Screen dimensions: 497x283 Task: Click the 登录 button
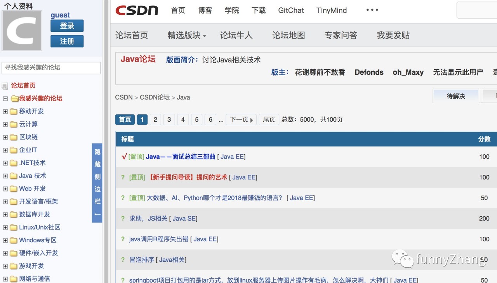click(x=67, y=26)
